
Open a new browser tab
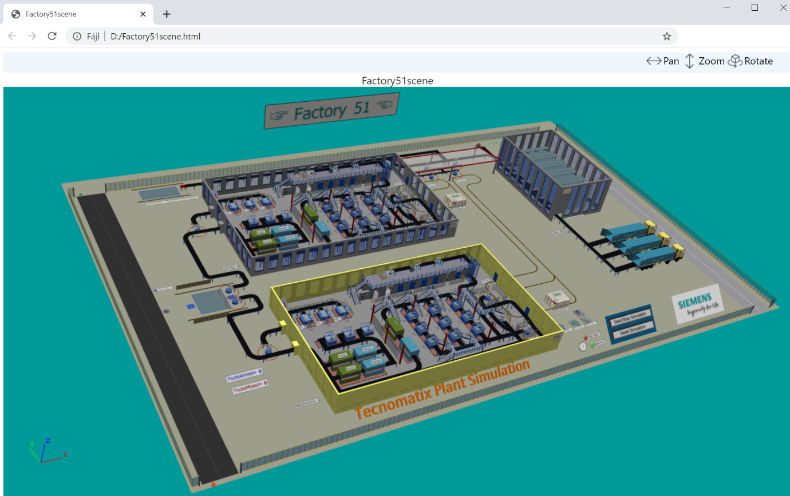pos(167,14)
